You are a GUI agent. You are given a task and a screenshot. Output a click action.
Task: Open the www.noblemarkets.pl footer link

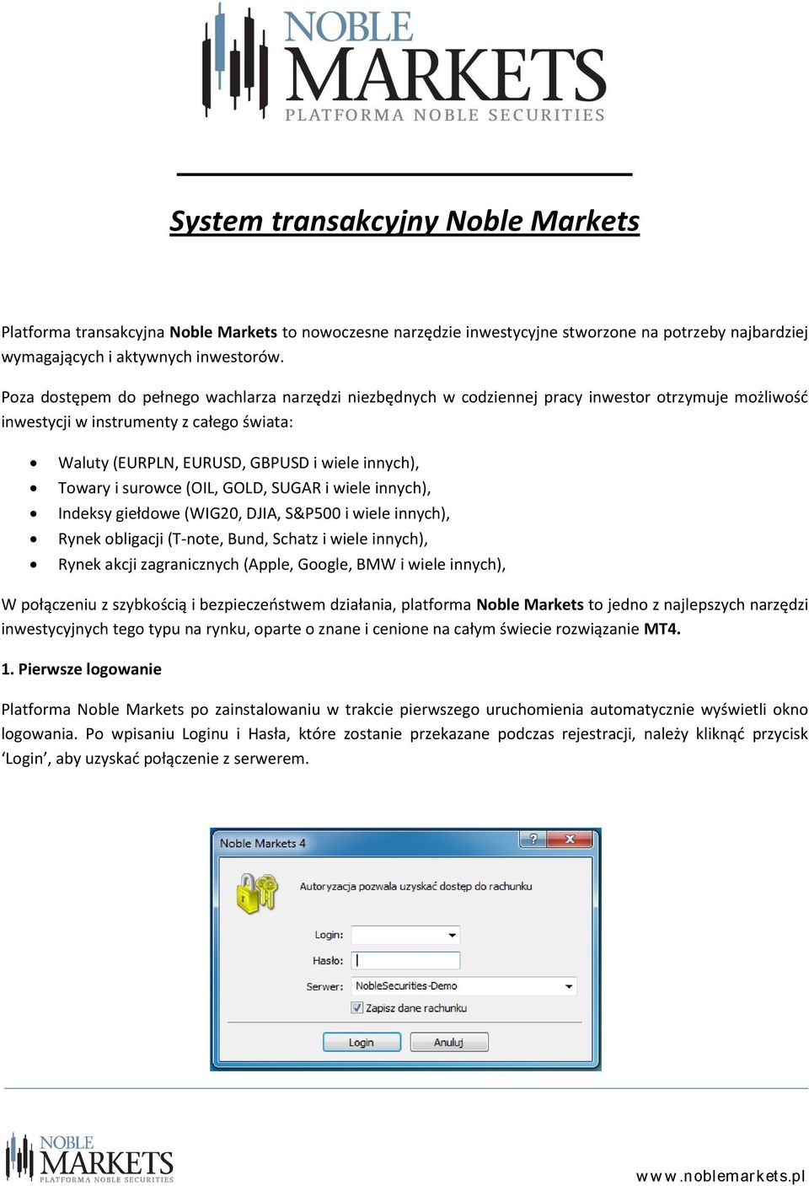pyautogui.click(x=721, y=1176)
